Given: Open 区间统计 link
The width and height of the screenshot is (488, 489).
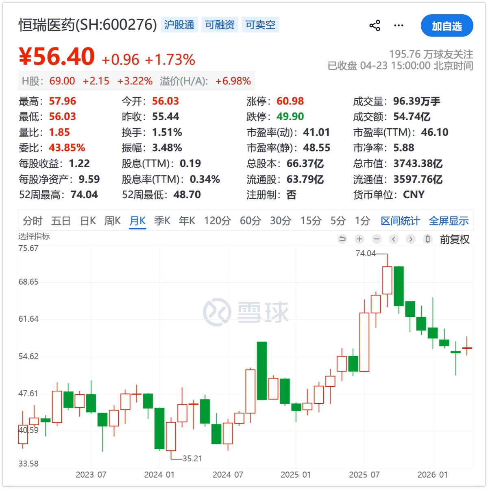Looking at the screenshot, I should click(400, 221).
